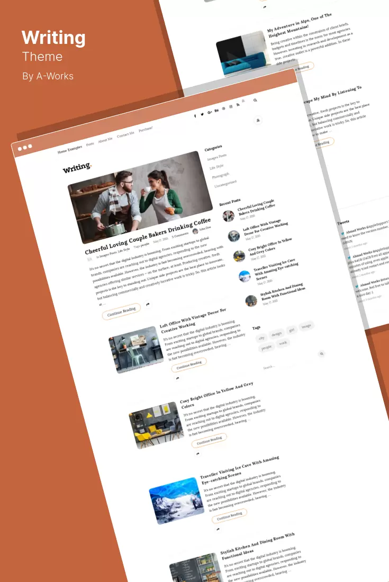
Task: Select the work tag
Action: (283, 343)
